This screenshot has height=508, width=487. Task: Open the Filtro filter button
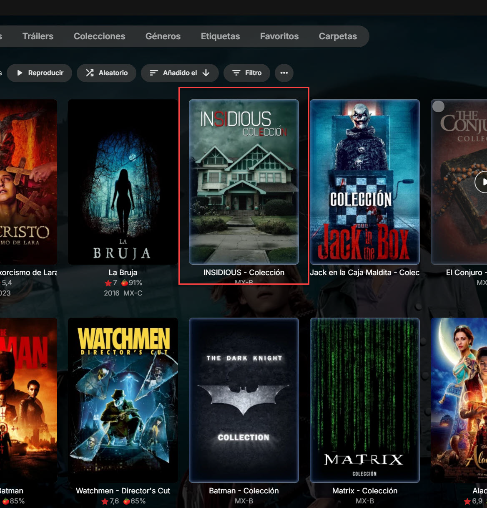(x=247, y=73)
